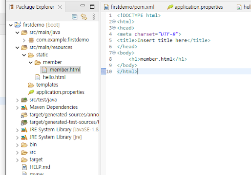
Task: Click the JRE System Library [JavaSE-1.8] icon
Action: pos(24,130)
